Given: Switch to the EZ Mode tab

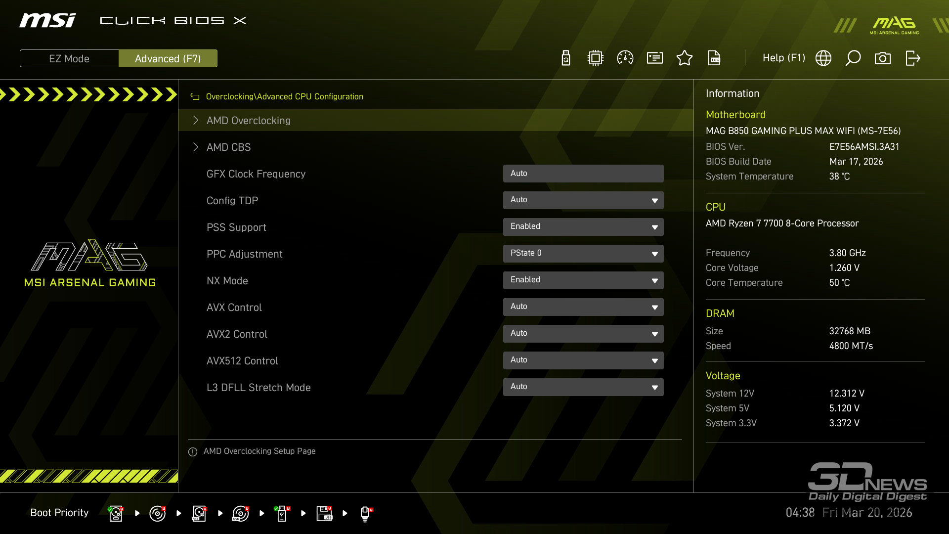Looking at the screenshot, I should (x=69, y=58).
